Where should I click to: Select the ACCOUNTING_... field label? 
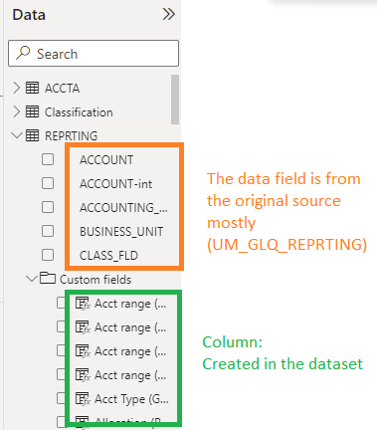[x=123, y=208]
